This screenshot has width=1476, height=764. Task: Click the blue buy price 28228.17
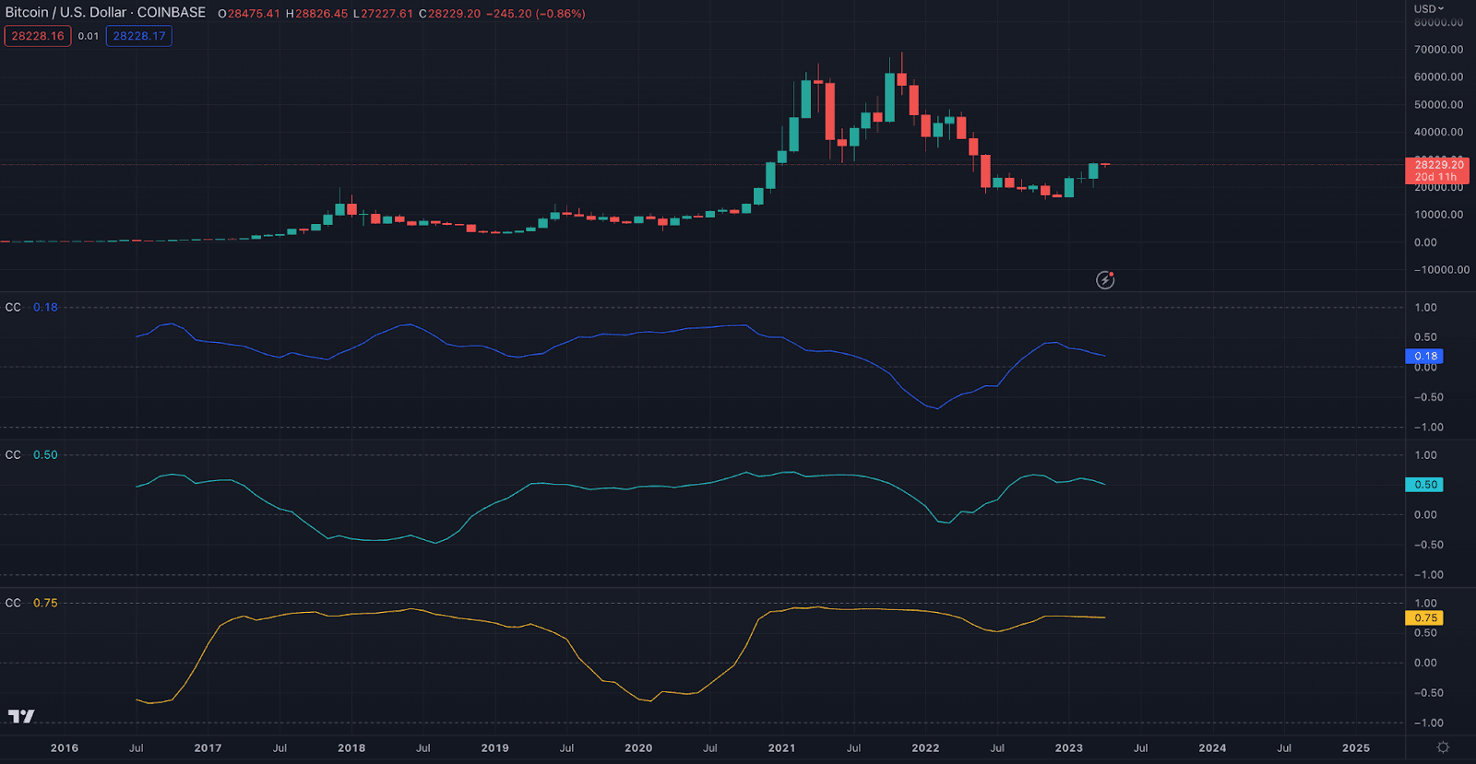(x=139, y=36)
